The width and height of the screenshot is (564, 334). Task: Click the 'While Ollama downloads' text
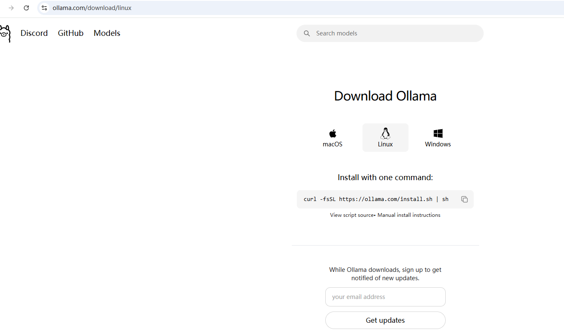385,274
